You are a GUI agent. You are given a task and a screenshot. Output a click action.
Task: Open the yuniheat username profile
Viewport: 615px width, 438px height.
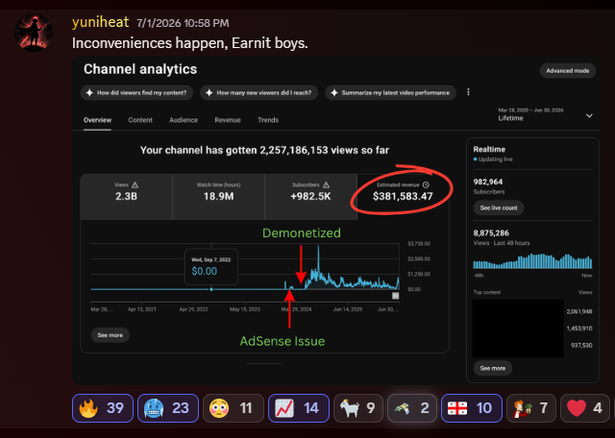100,22
